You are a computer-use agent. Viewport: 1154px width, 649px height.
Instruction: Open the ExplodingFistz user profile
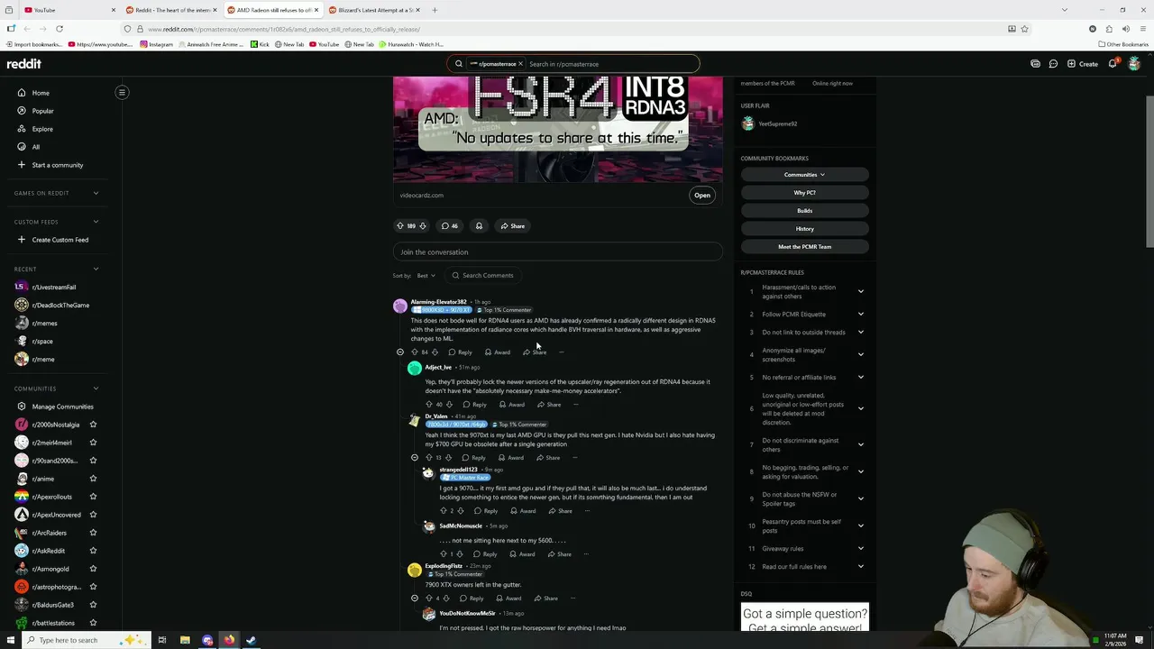pyautogui.click(x=444, y=566)
